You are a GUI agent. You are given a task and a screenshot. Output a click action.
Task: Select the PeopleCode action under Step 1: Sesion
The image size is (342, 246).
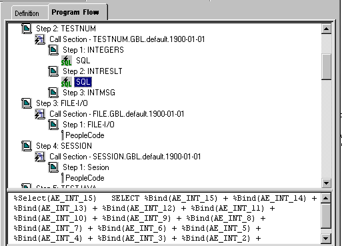pos(85,178)
